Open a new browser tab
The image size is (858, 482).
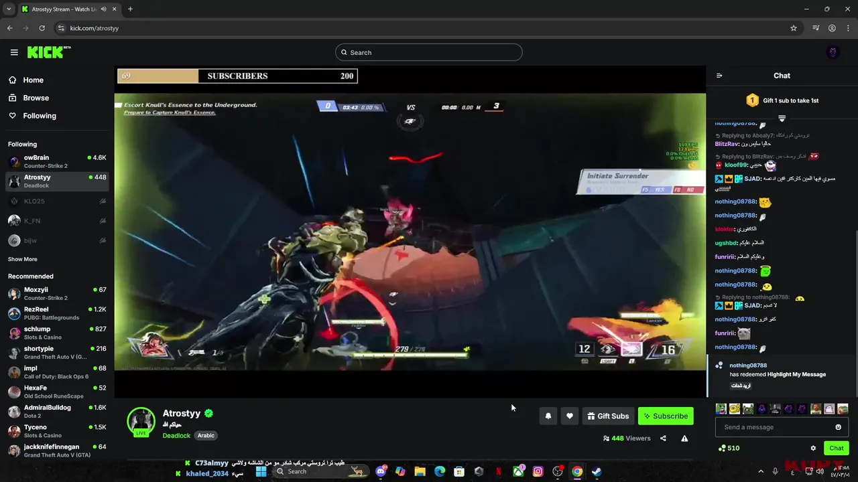click(130, 9)
